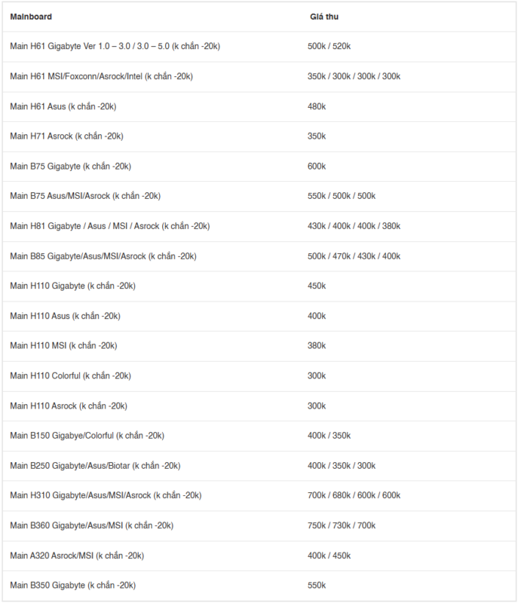Click the Mainboard column header
This screenshot has height=603, width=518.
[x=31, y=17]
